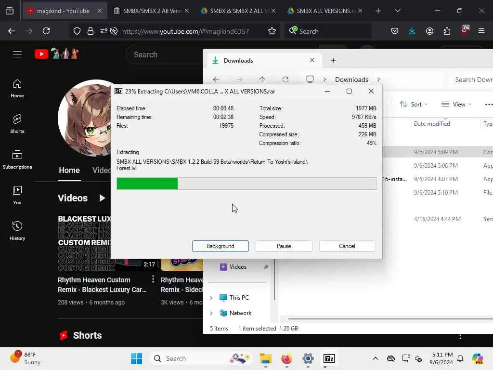Open YouTube Subscriptions in sidebar
This screenshot has height=370, width=493.
pyautogui.click(x=17, y=160)
